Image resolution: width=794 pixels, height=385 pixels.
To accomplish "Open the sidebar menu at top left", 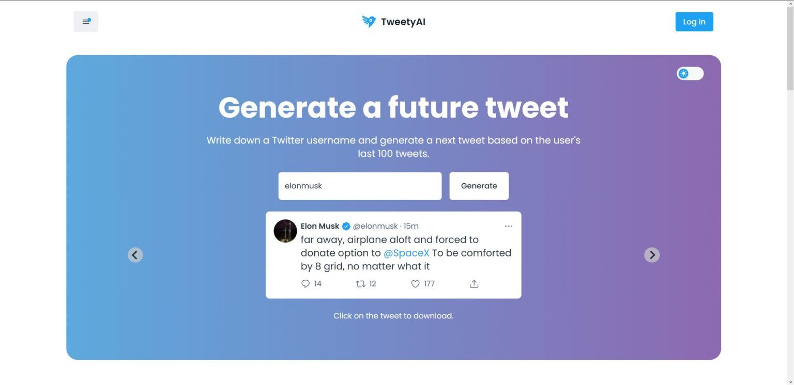I will coord(85,21).
